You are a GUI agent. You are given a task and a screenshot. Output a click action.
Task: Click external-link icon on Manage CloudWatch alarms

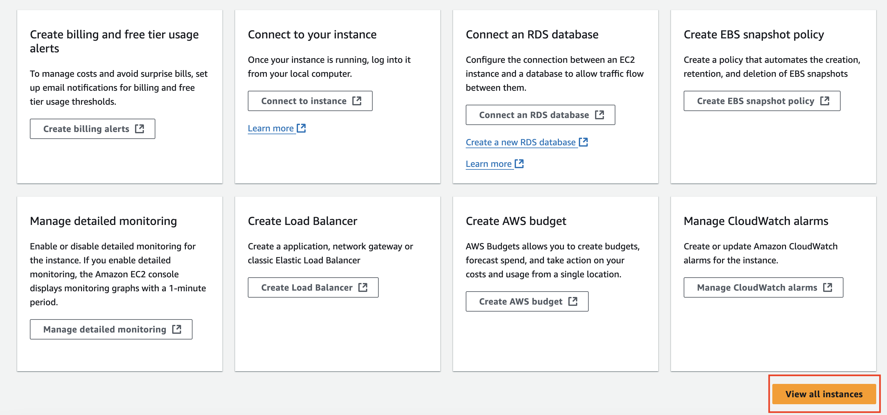click(x=827, y=287)
